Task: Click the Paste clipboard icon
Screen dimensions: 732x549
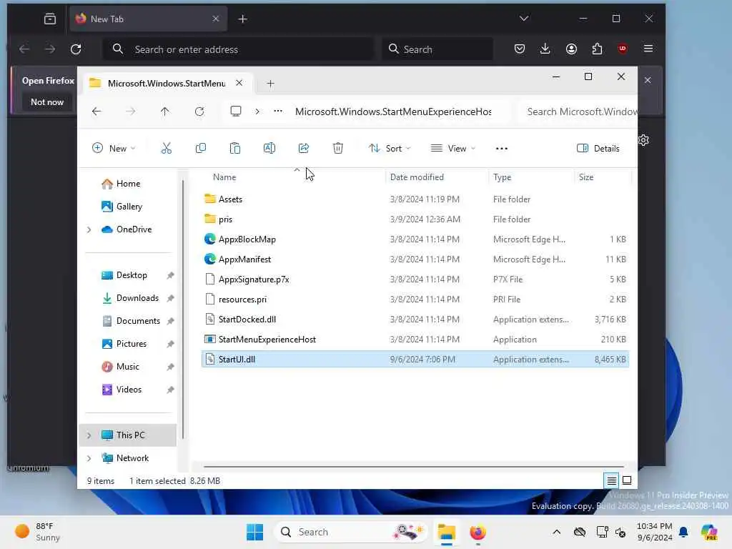Action: [234, 149]
